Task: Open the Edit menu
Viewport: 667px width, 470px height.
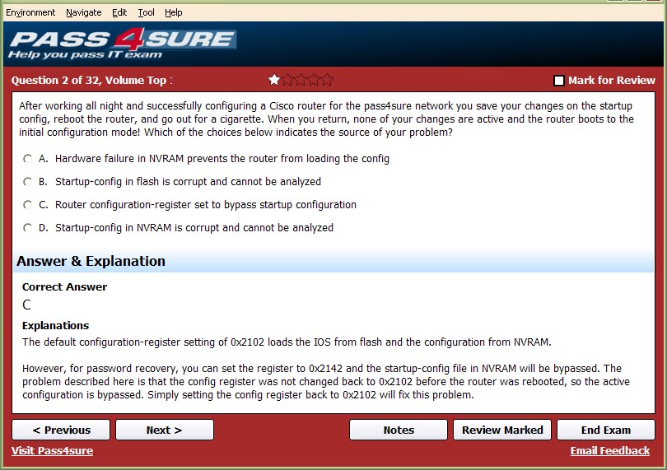Action: click(119, 12)
